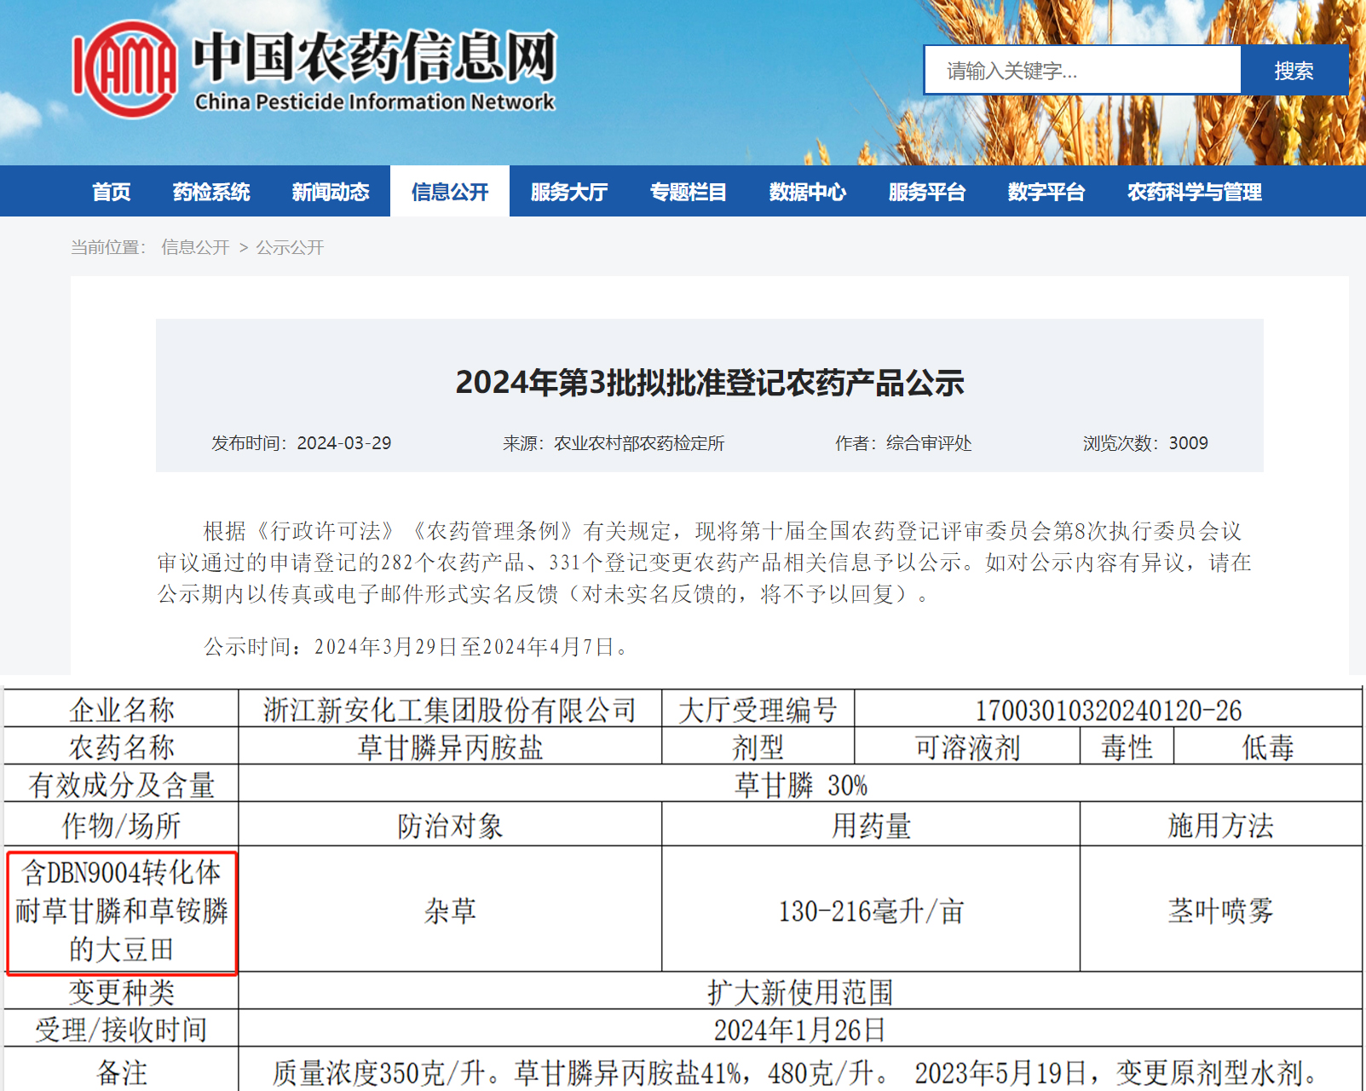Open the 新闻动态 navigation menu
Image resolution: width=1366 pixels, height=1091 pixels.
coord(331,192)
